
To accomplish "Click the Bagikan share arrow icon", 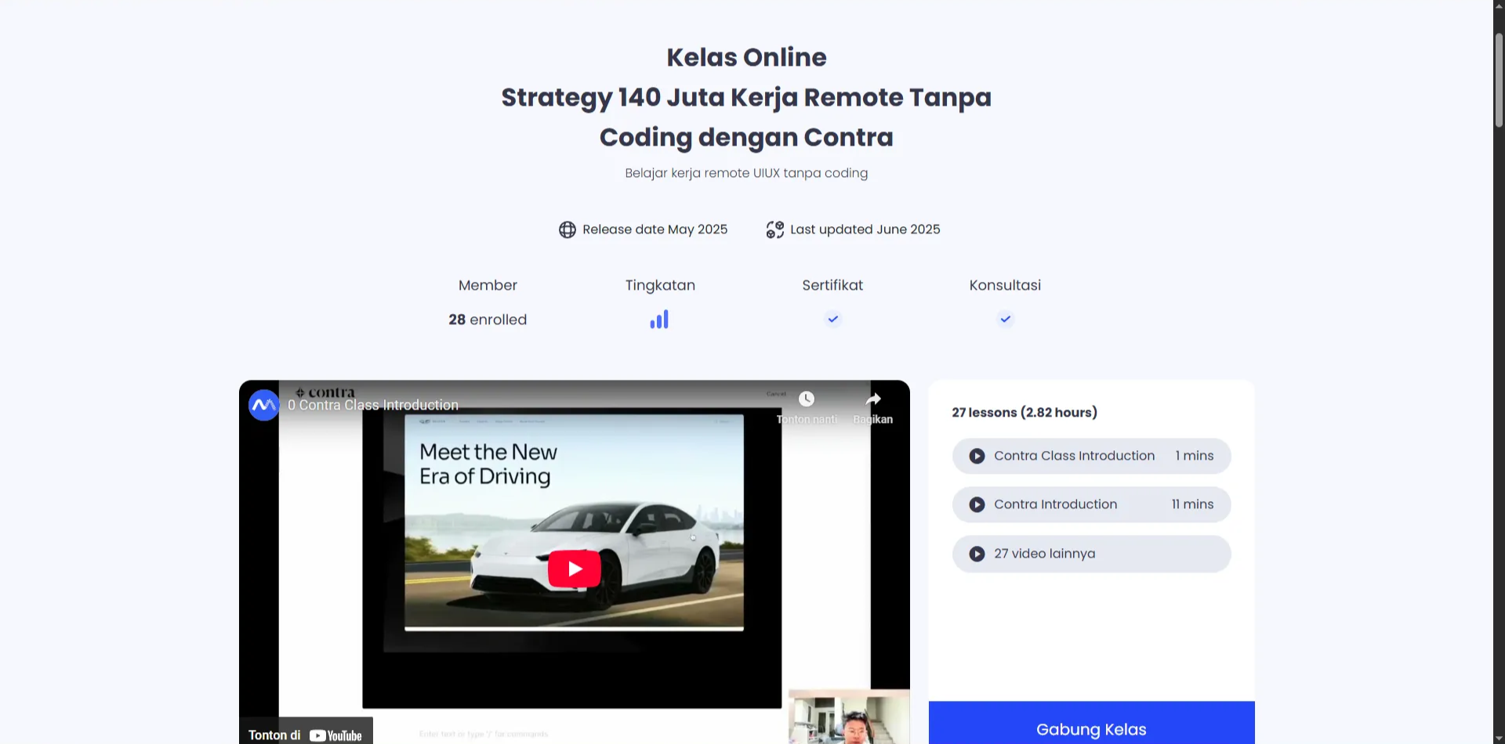I will [873, 399].
